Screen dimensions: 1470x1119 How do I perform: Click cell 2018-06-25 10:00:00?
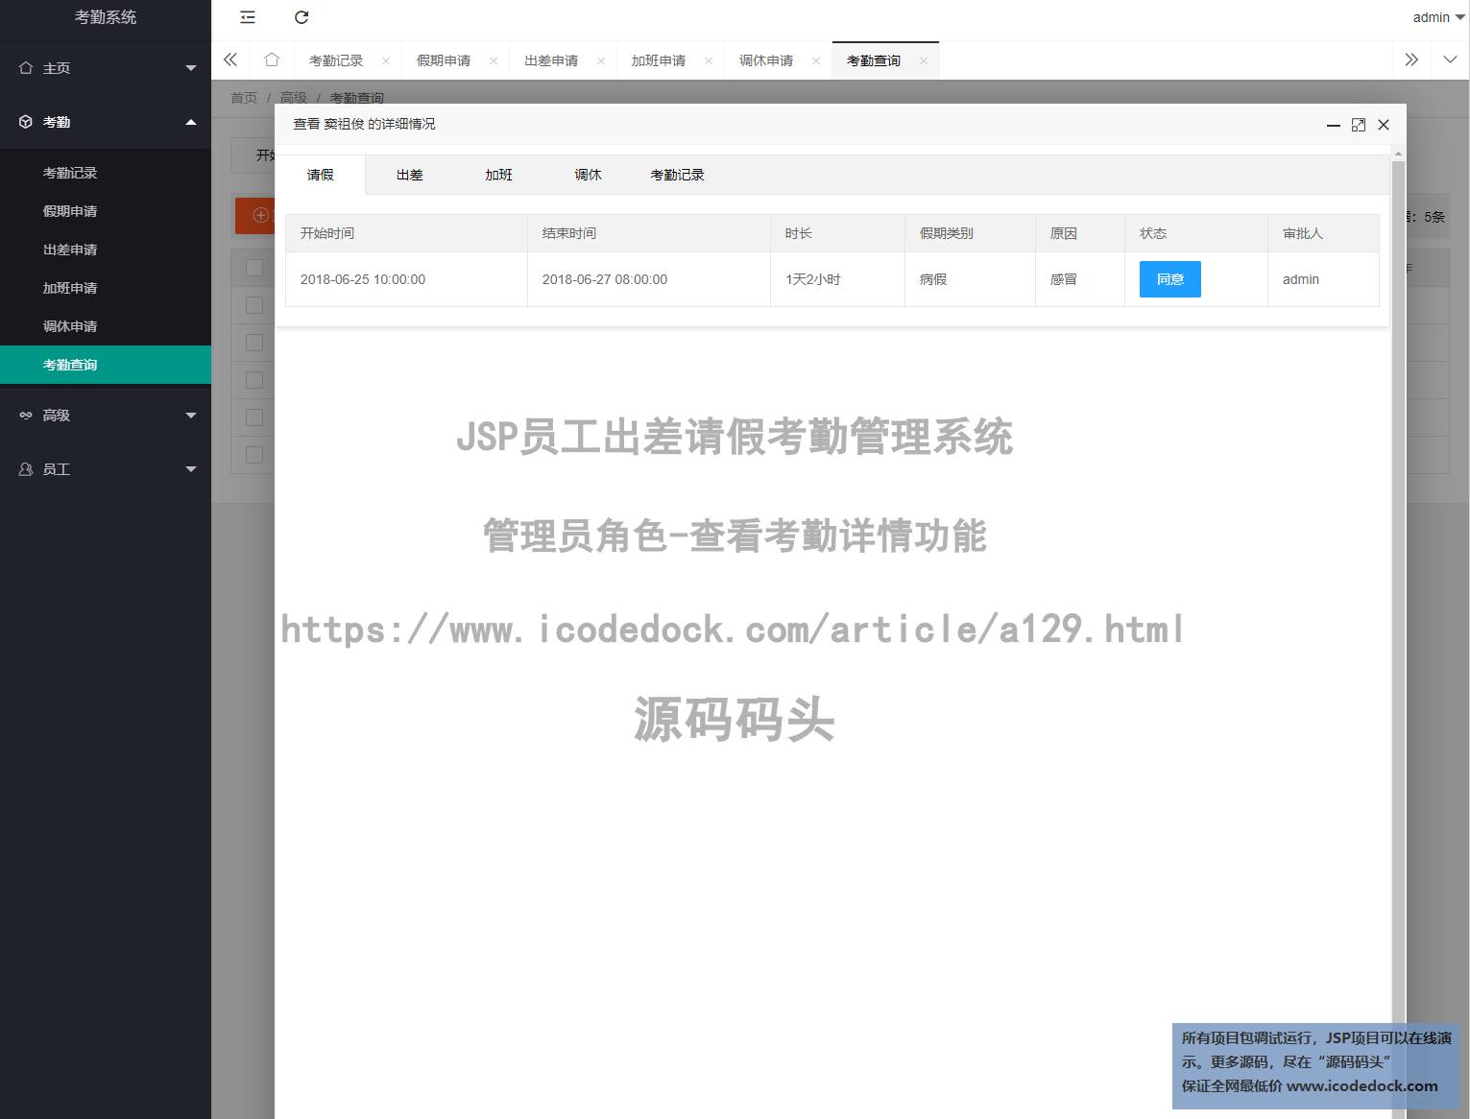(x=406, y=279)
